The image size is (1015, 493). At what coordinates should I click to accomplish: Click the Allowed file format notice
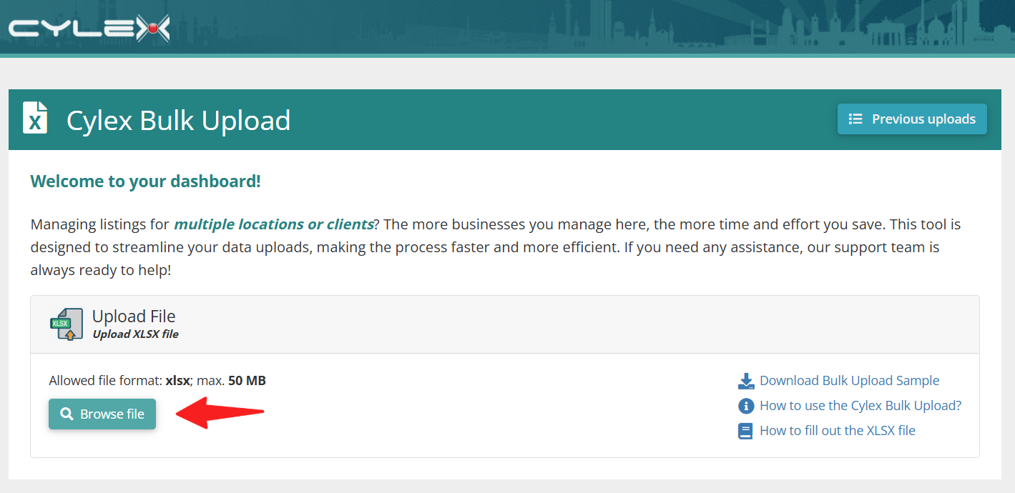pyautogui.click(x=157, y=381)
